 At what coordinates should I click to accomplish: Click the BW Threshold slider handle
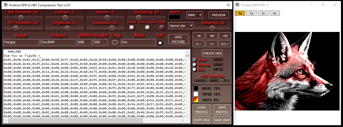[x=21, y=17]
